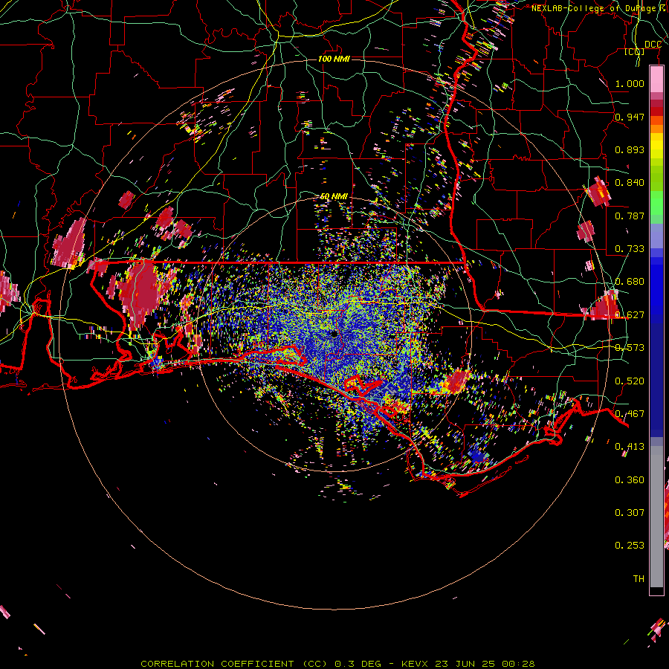The image size is (669, 669).
Task: Click the [CC] label above the color scale
Action: [634, 51]
